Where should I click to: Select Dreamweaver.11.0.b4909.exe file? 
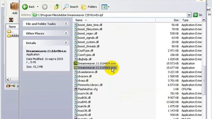coord(97,63)
